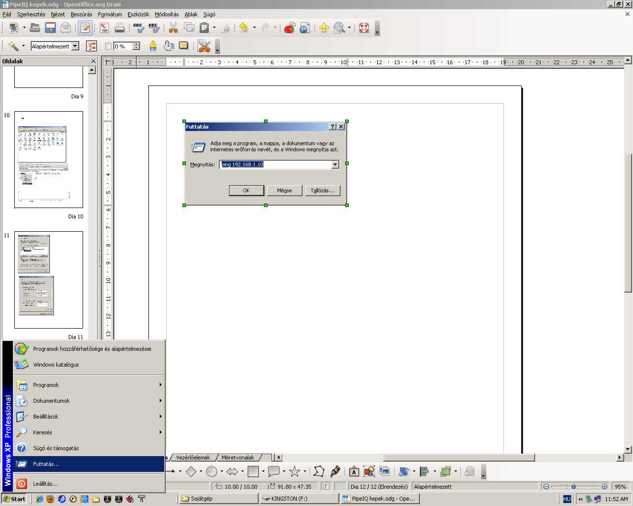Screen dimensions: 633x506
Task: Click the Open file folder icon
Action: 35,28
